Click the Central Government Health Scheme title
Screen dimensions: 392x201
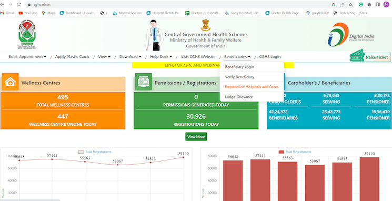[206, 35]
